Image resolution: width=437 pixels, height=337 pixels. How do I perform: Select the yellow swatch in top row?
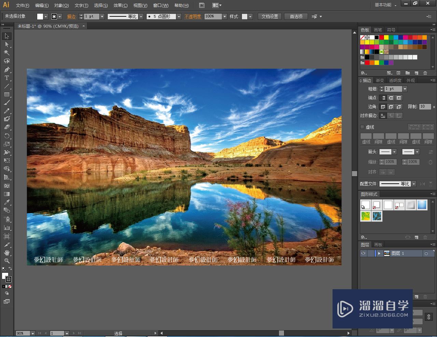point(386,38)
